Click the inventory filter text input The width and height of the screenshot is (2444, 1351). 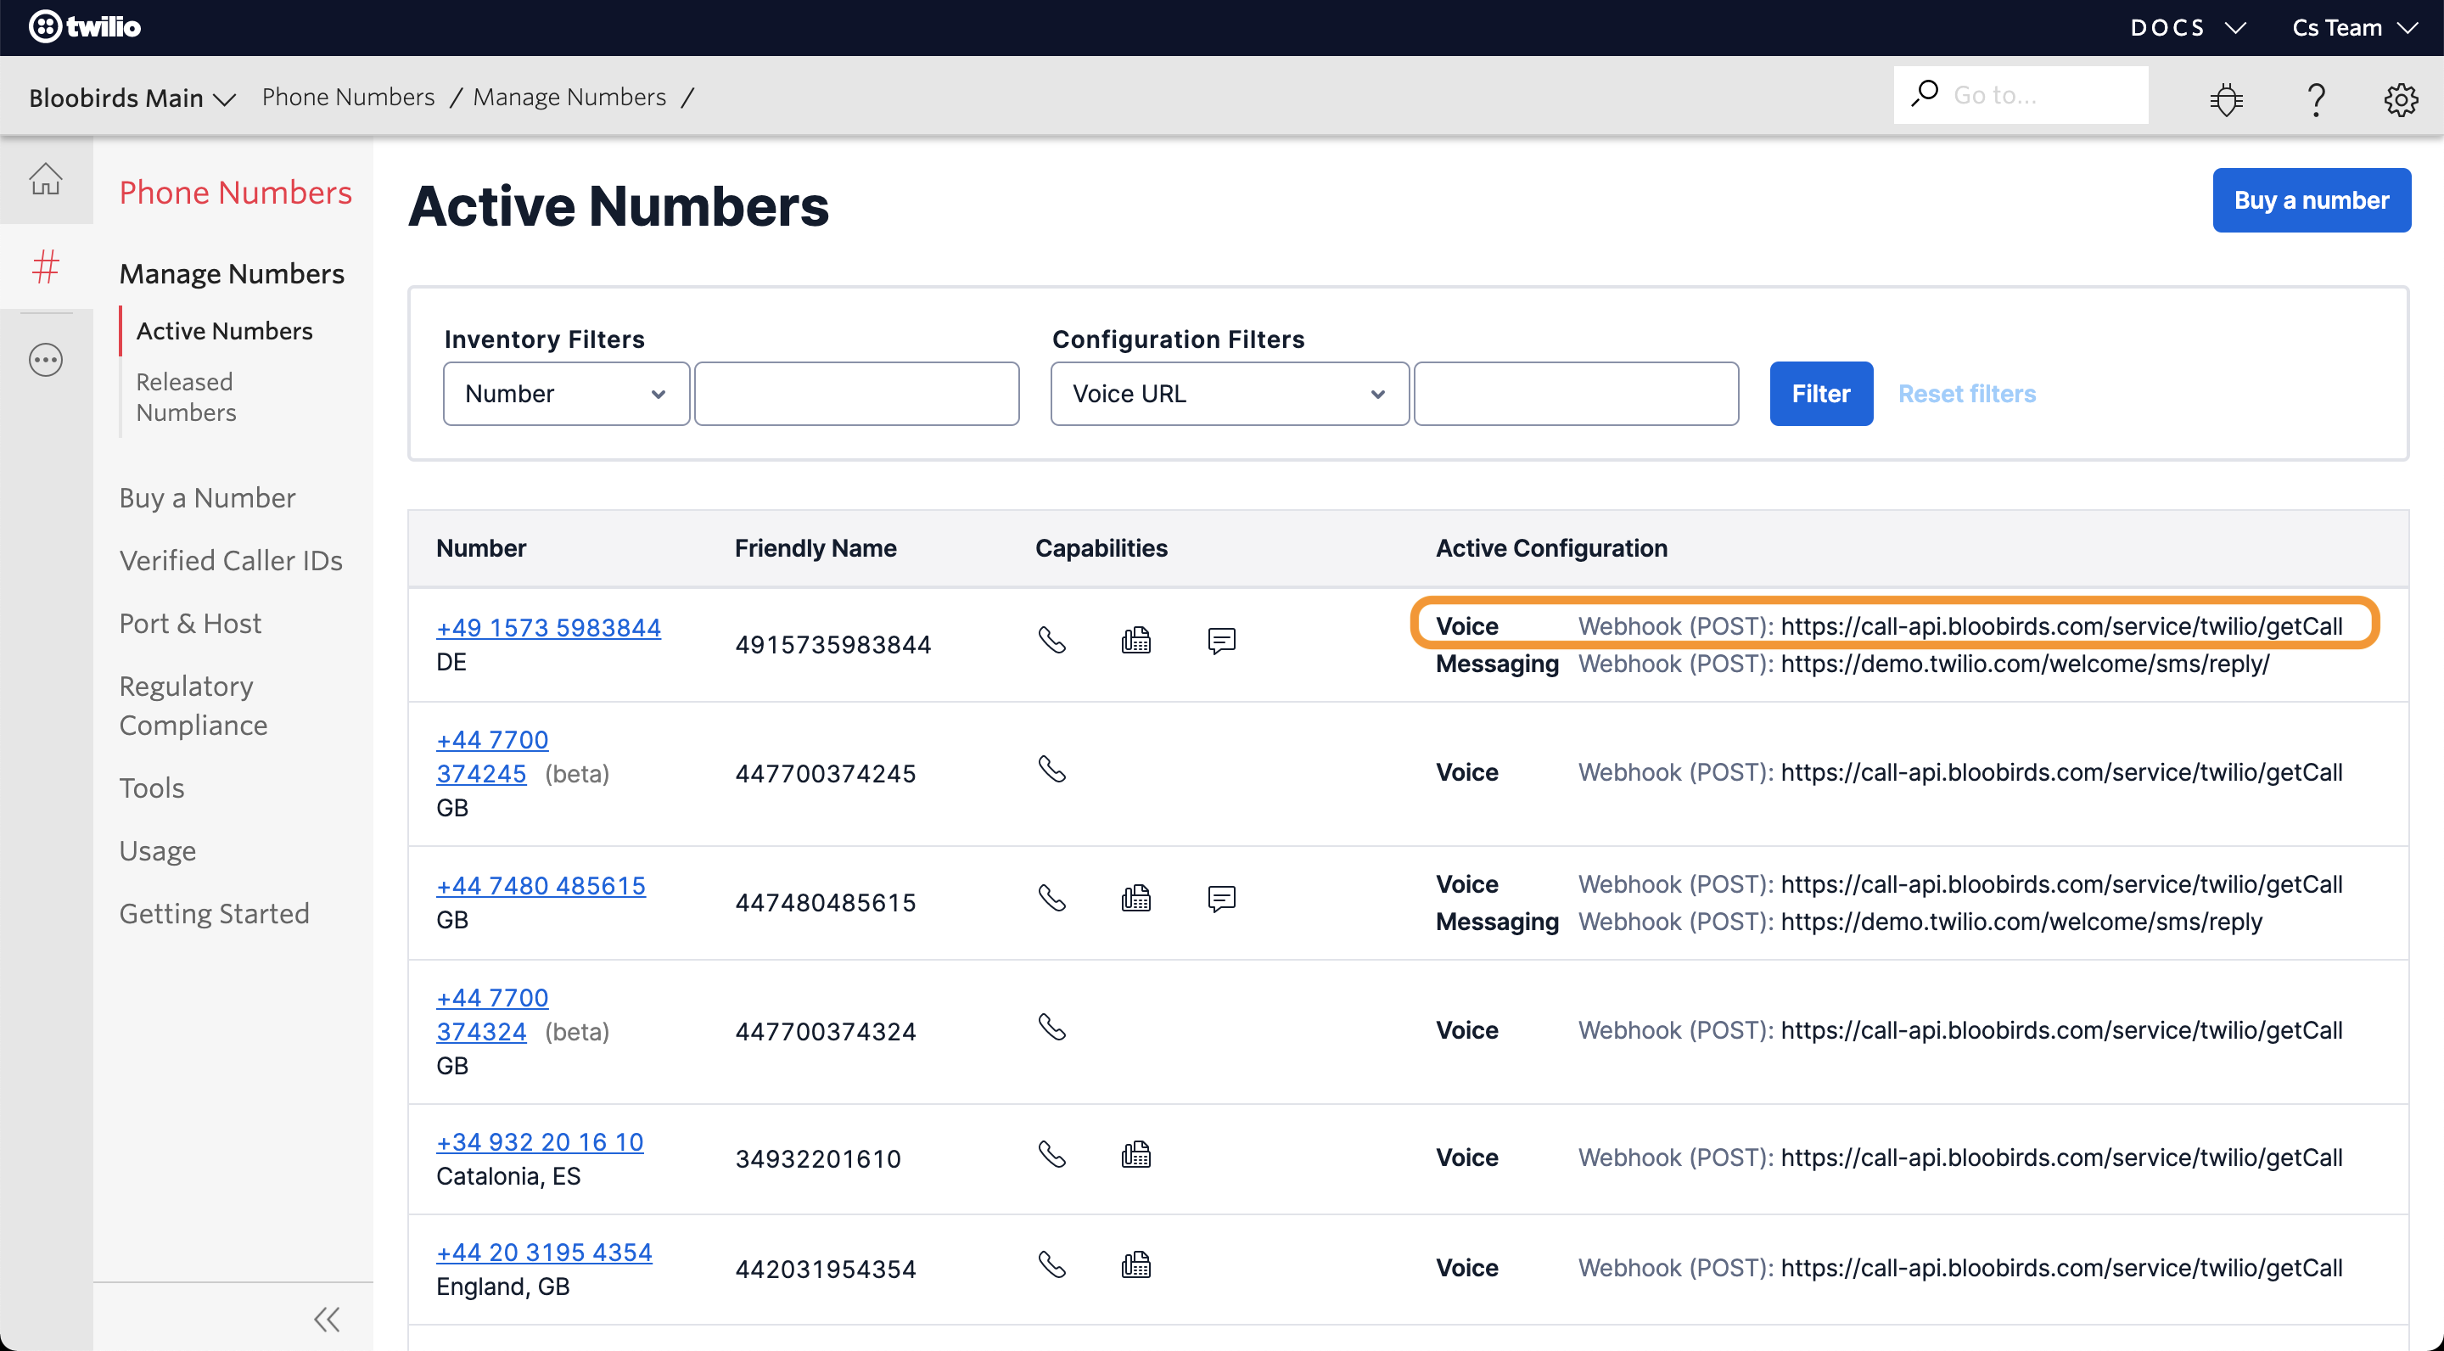coord(857,394)
